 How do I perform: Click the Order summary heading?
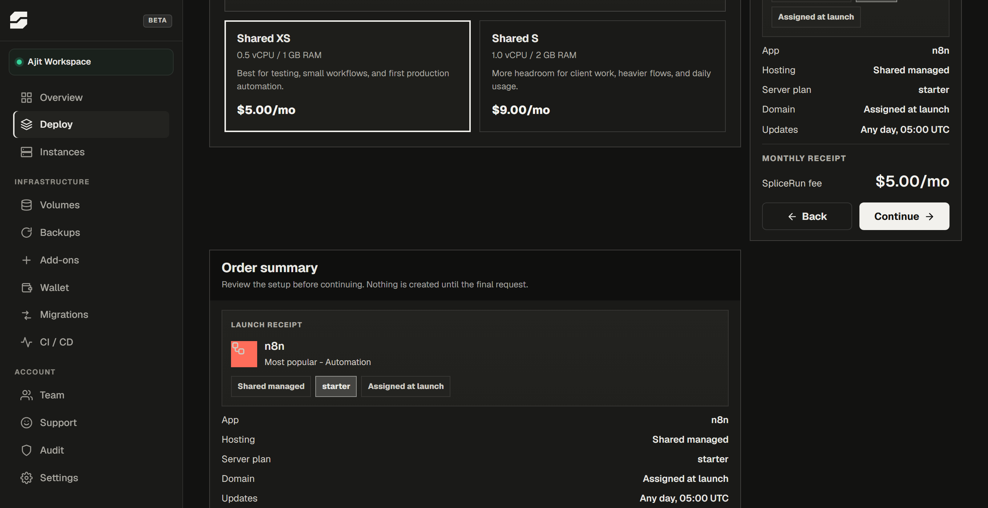coord(269,267)
